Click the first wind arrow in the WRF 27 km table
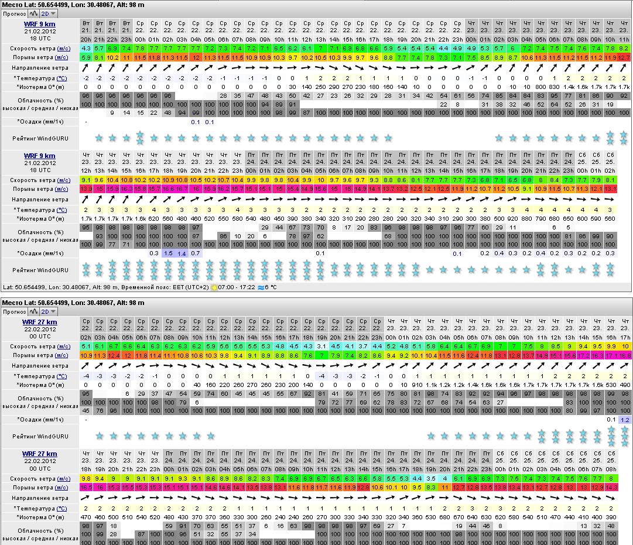Screen dimensions: 633x545 click(x=85, y=366)
